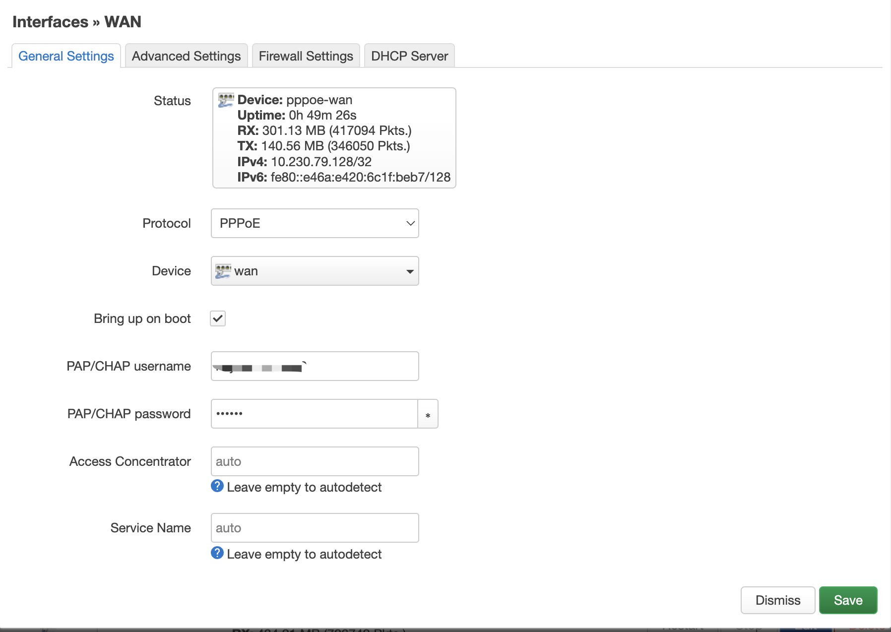Open the Protocol dropdown showing PPPoE
The height and width of the screenshot is (632, 891).
(x=315, y=223)
